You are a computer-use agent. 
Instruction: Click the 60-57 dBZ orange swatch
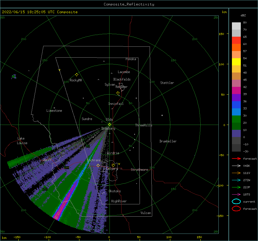[x=236, y=48]
